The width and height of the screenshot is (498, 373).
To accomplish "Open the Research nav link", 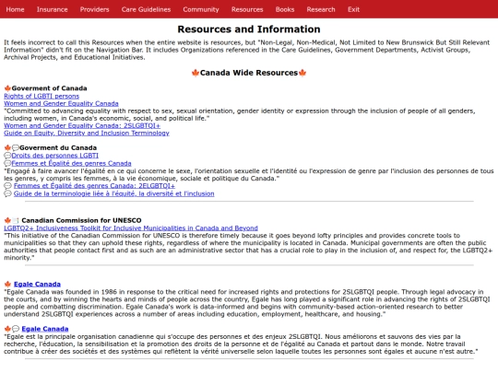I will tap(321, 9).
